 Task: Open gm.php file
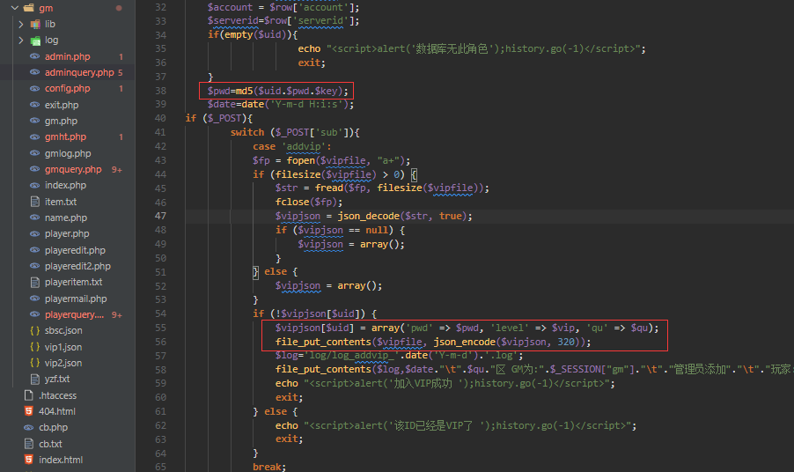click(x=61, y=121)
